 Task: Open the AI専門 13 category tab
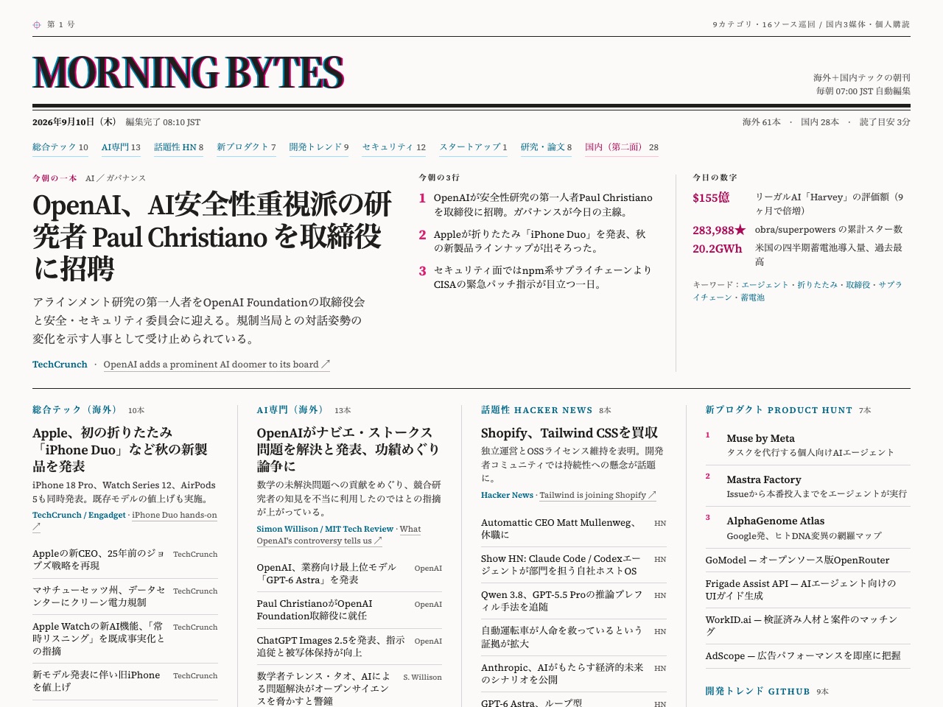[x=121, y=147]
